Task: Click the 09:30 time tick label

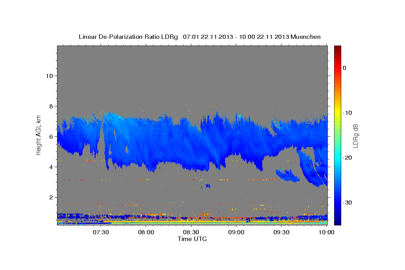Action: pyautogui.click(x=281, y=233)
